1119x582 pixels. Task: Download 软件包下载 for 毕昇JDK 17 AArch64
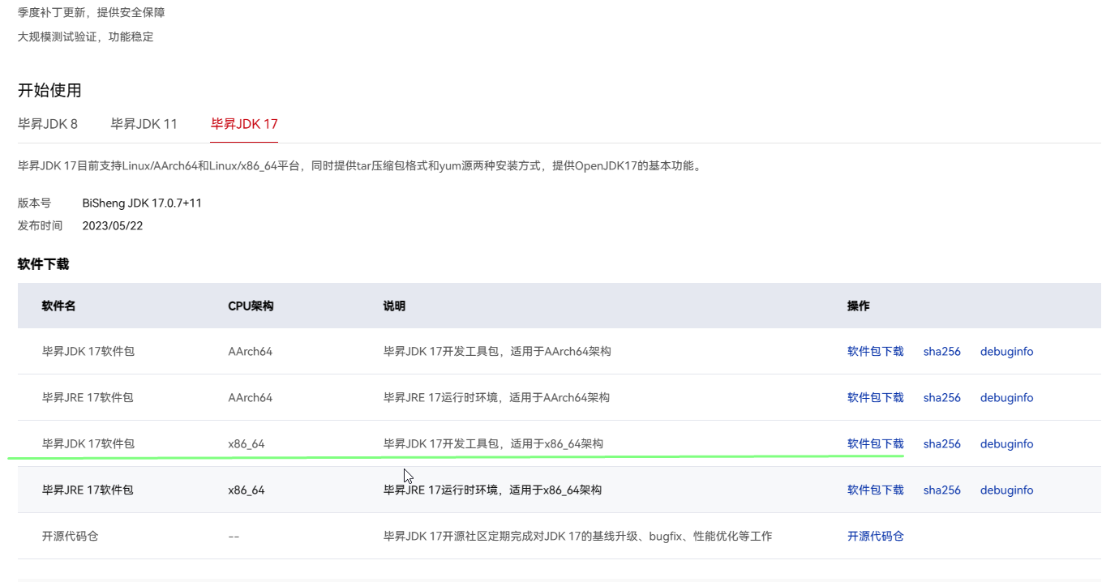coord(876,352)
